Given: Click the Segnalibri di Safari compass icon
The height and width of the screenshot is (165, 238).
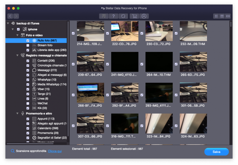Looking at the screenshot, I should click(x=34, y=138).
